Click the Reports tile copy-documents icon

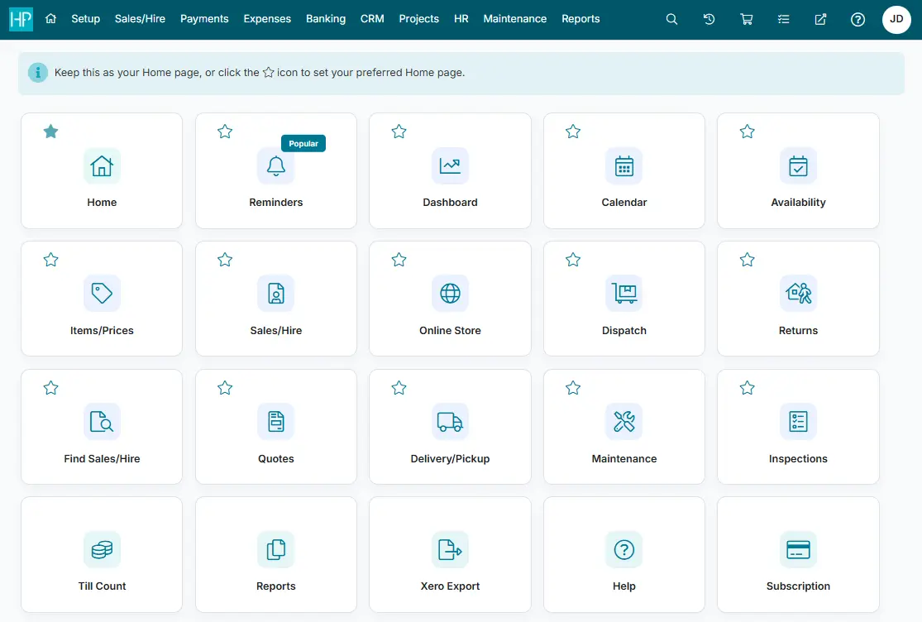click(276, 550)
